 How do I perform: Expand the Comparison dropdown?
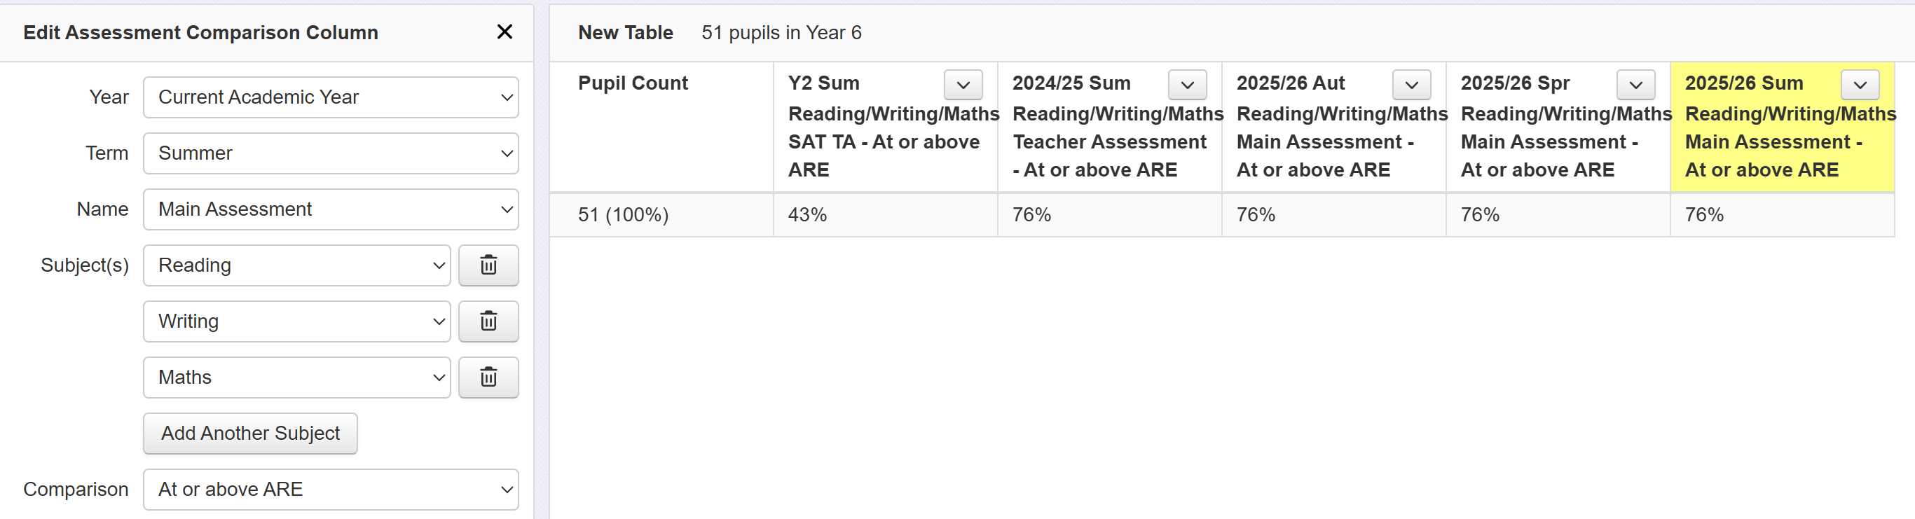(331, 490)
